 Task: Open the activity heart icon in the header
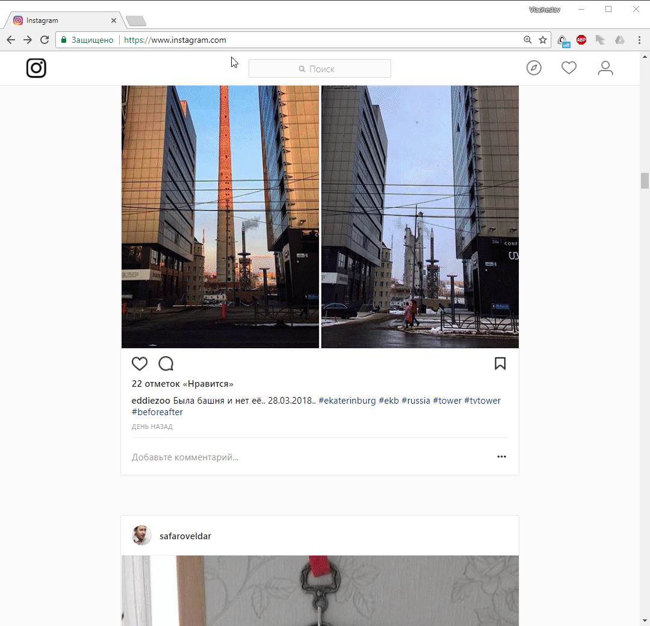(x=569, y=67)
